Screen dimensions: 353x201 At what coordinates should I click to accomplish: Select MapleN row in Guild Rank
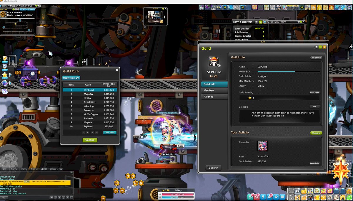(x=90, y=122)
